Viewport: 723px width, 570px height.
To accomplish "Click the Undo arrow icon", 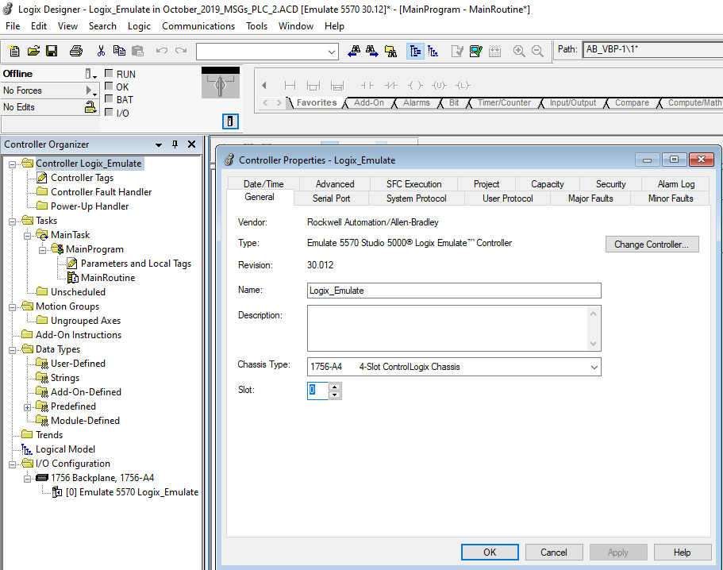I will tap(161, 51).
